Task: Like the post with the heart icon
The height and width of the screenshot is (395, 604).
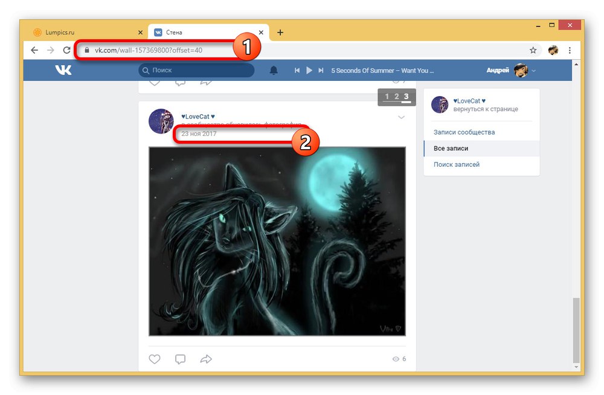Action: tap(155, 359)
